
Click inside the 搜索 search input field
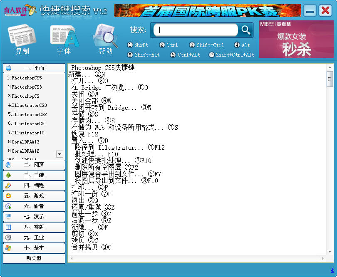[x=196, y=30]
